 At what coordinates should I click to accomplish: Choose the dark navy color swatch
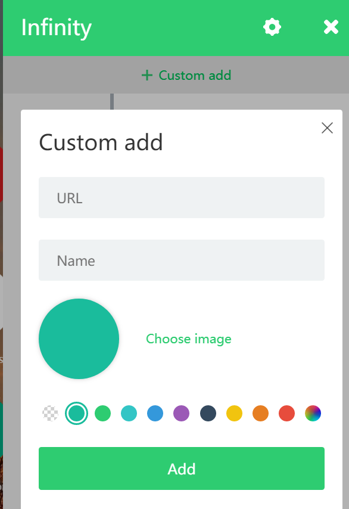(x=208, y=414)
